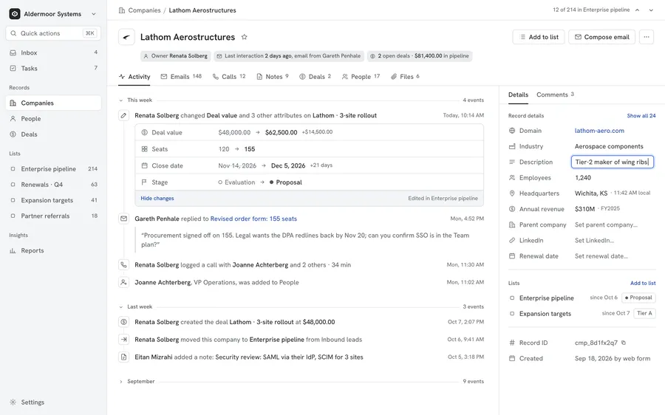Open the Enterprise pipeline list in sidebar
Viewport: 665px width, 415px height.
pyautogui.click(x=53, y=168)
